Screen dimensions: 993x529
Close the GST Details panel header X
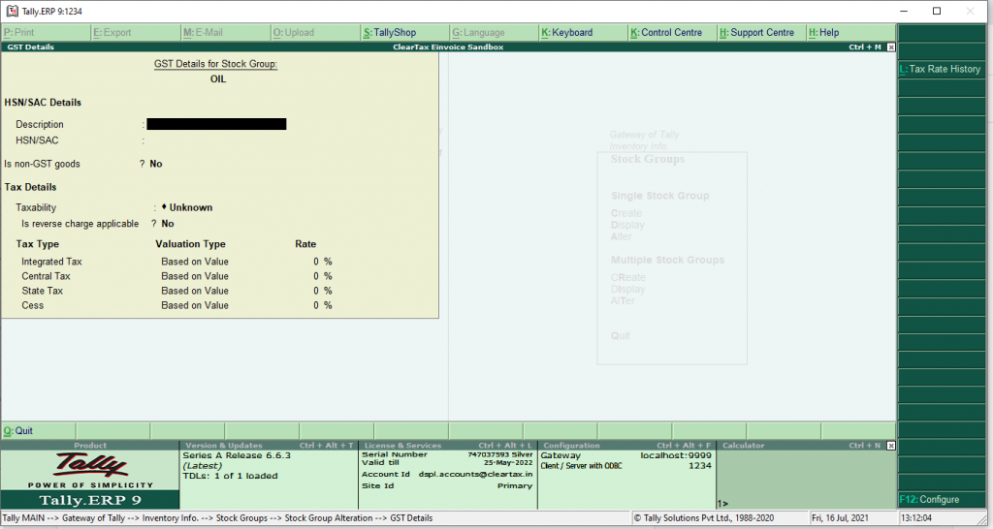coord(891,47)
